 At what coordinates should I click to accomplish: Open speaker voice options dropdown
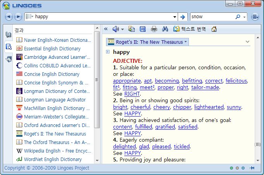coord(122,29)
